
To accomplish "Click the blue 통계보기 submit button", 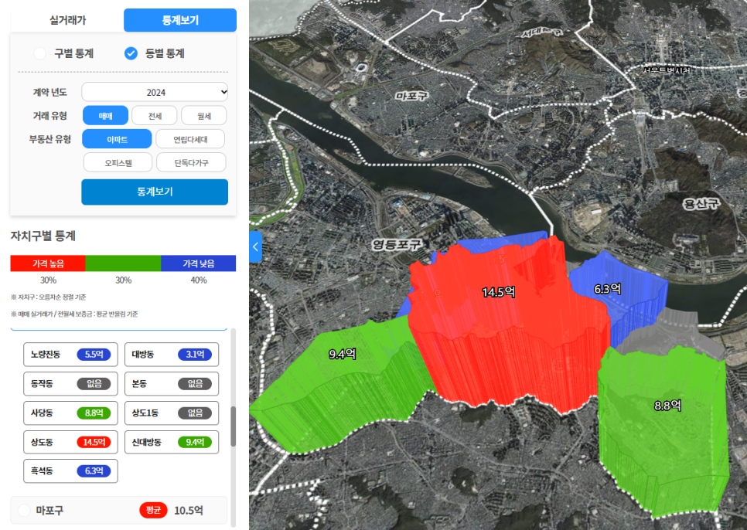I will [155, 192].
